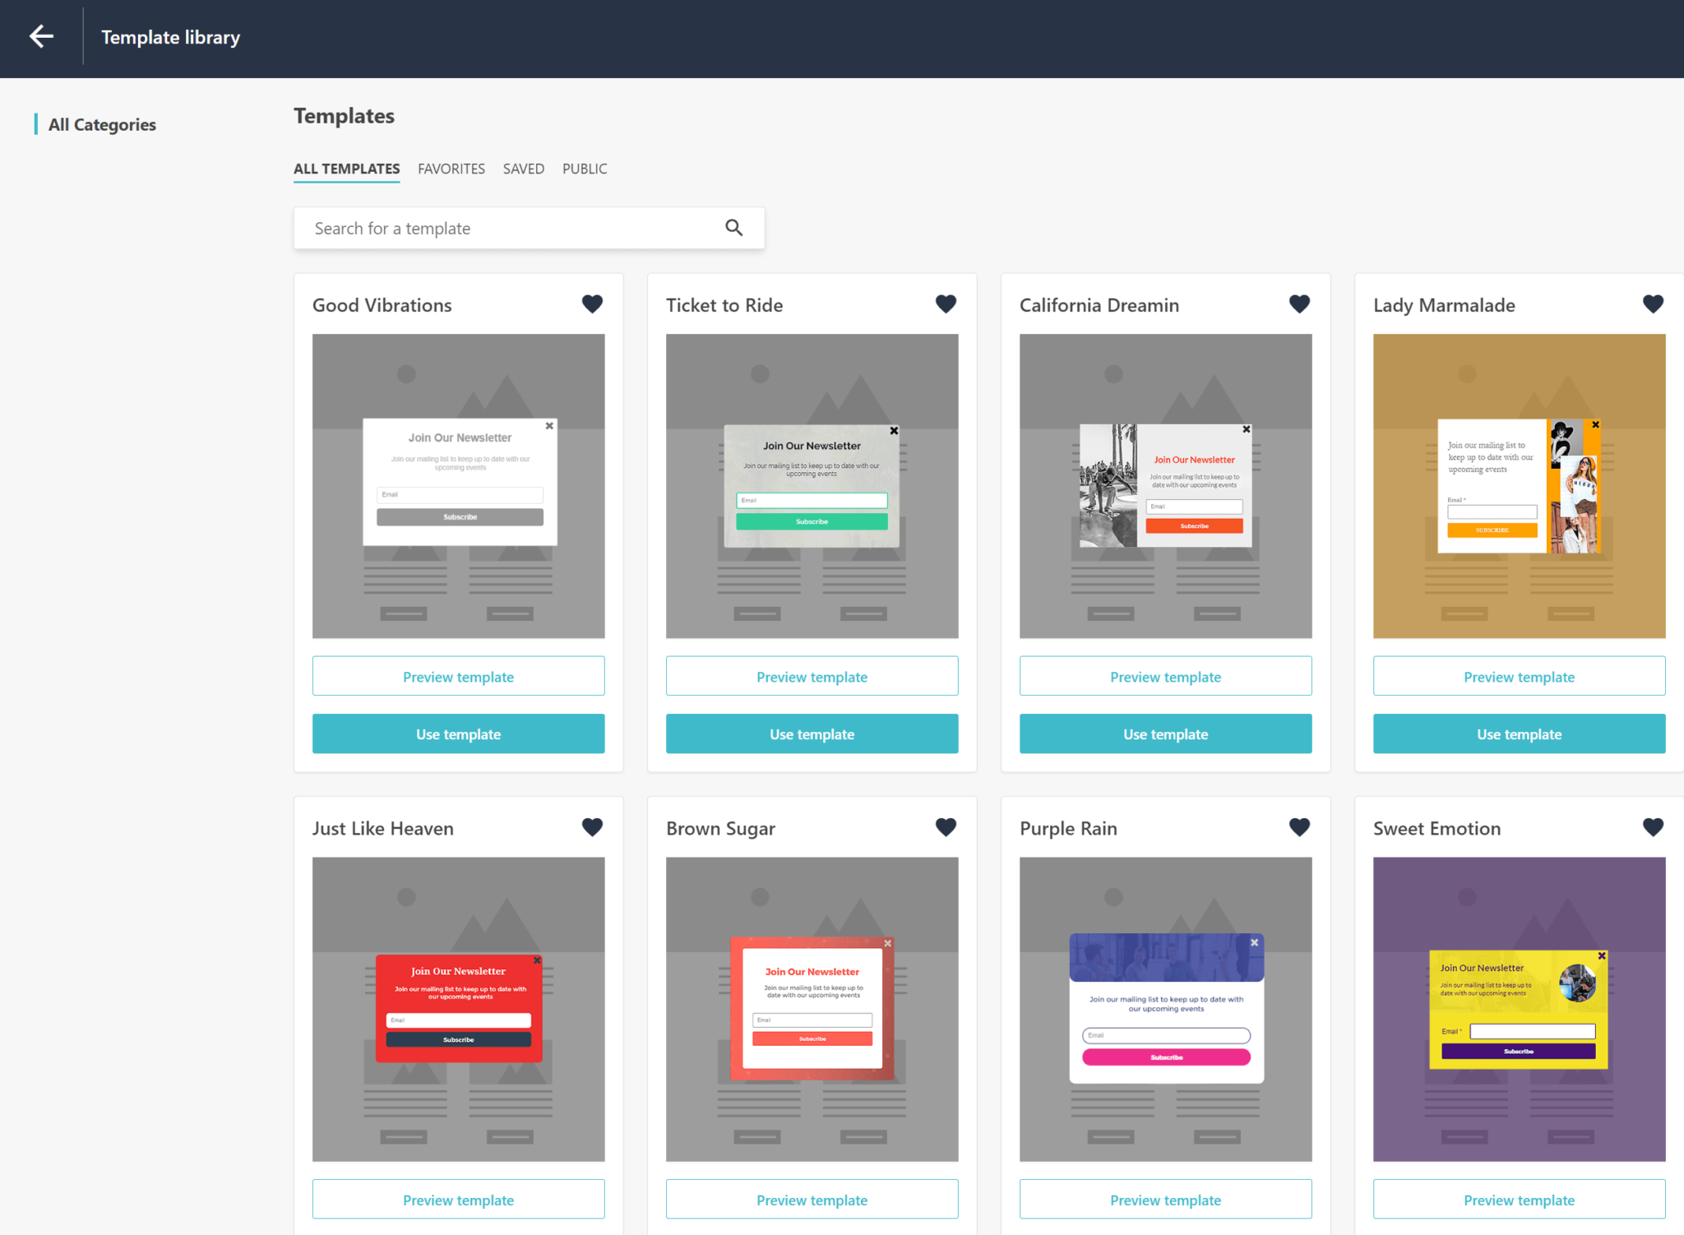The height and width of the screenshot is (1235, 1684).
Task: Click the search magnifier icon
Action: point(733,228)
